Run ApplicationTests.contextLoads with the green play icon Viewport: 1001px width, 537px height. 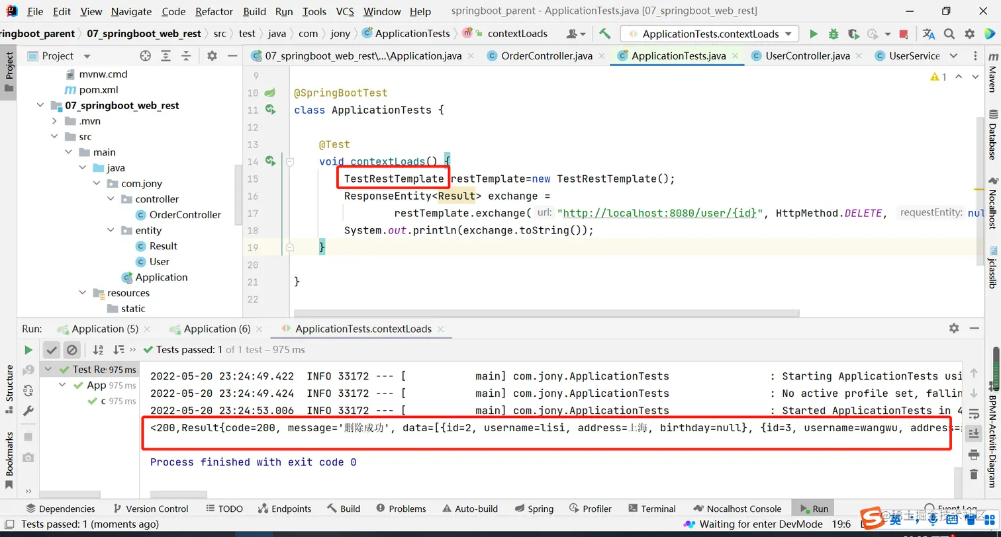[814, 34]
